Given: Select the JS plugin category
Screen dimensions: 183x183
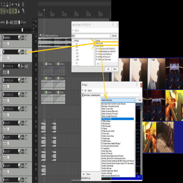Looking at the screenshot, I should coord(77,63).
